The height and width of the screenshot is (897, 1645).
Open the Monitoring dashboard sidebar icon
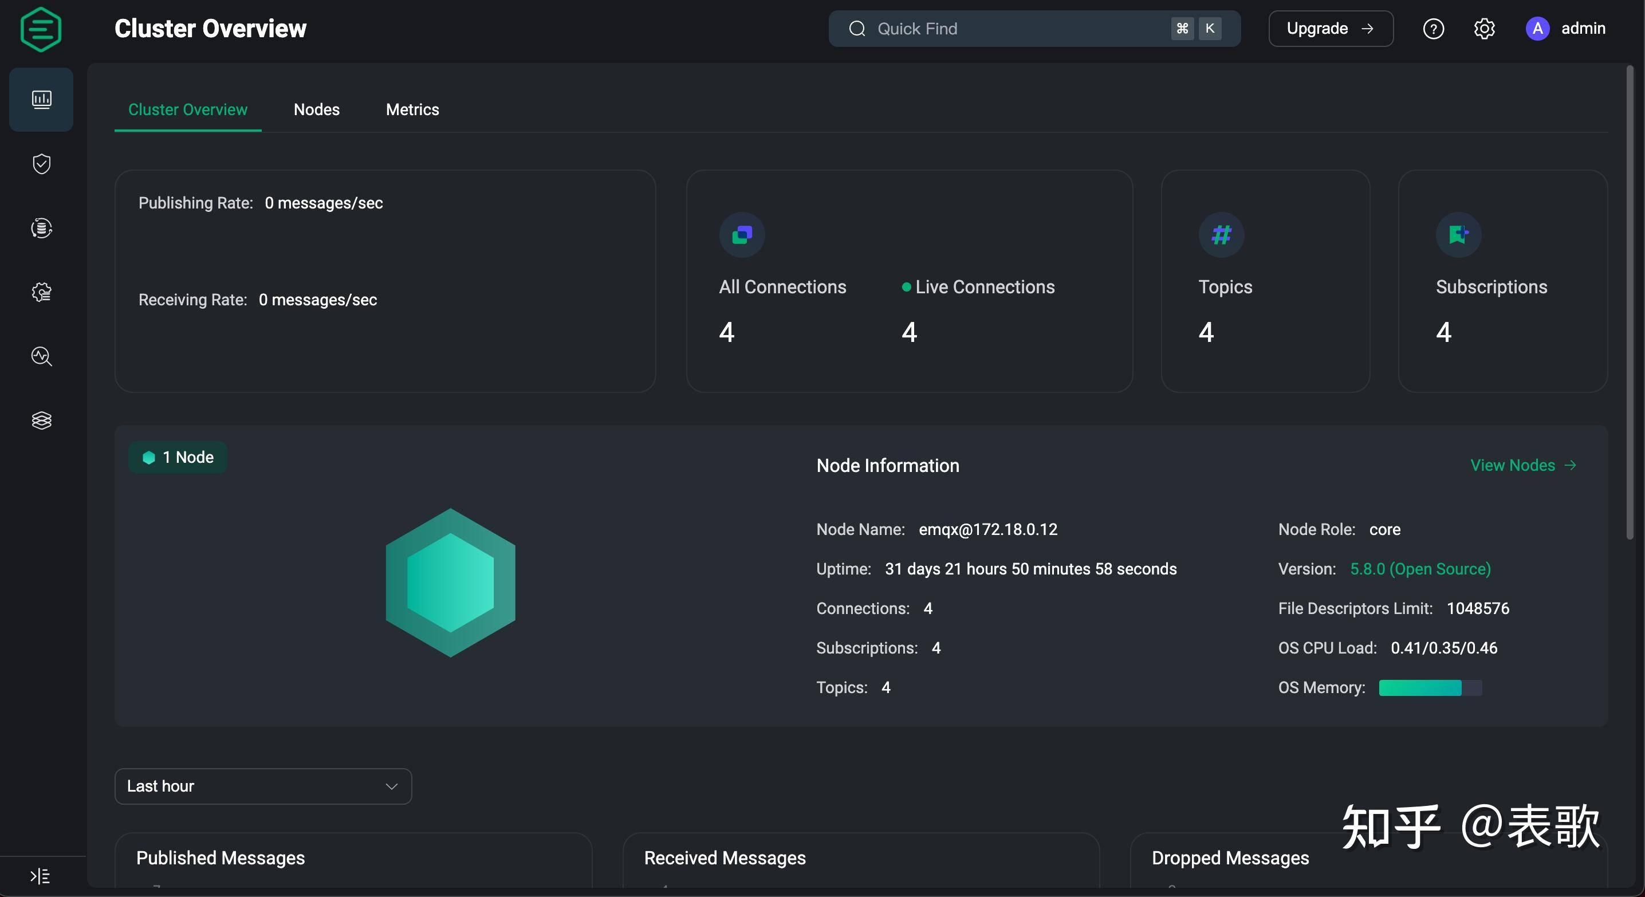click(41, 99)
